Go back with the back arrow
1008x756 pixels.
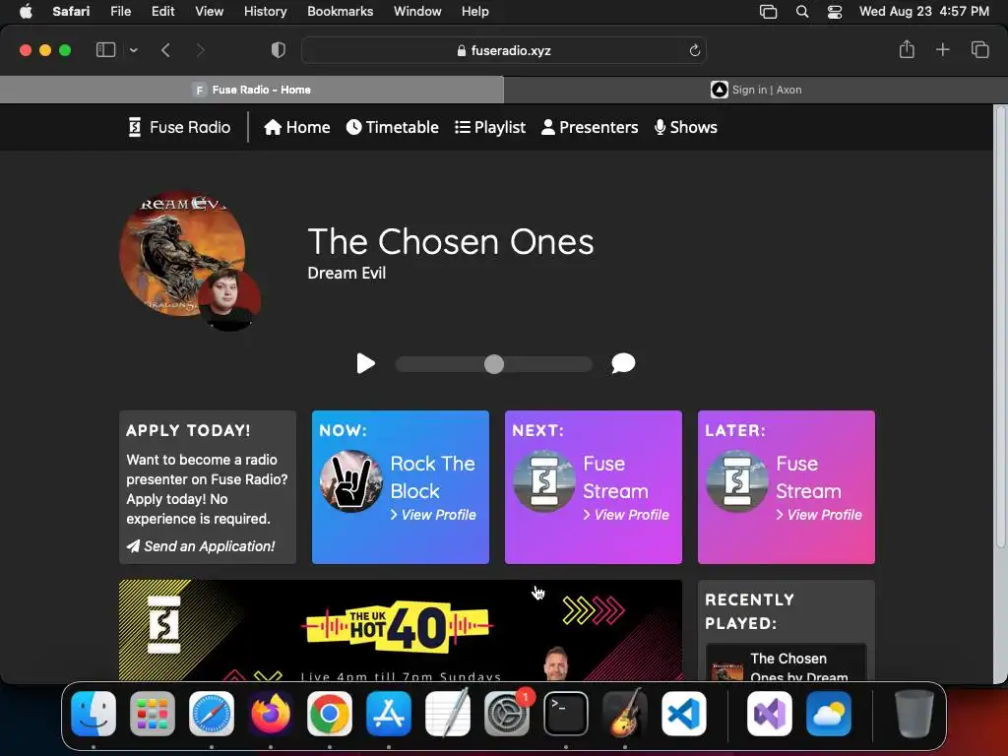pyautogui.click(x=165, y=50)
